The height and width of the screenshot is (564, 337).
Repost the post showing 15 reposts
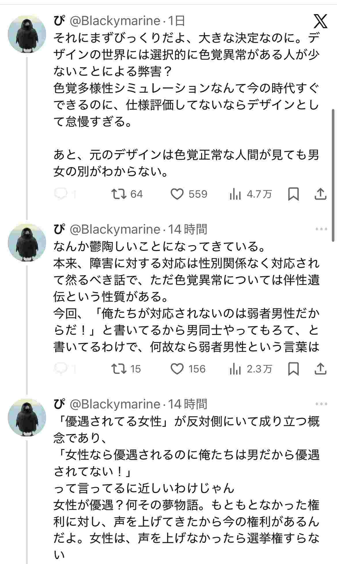pos(119,369)
